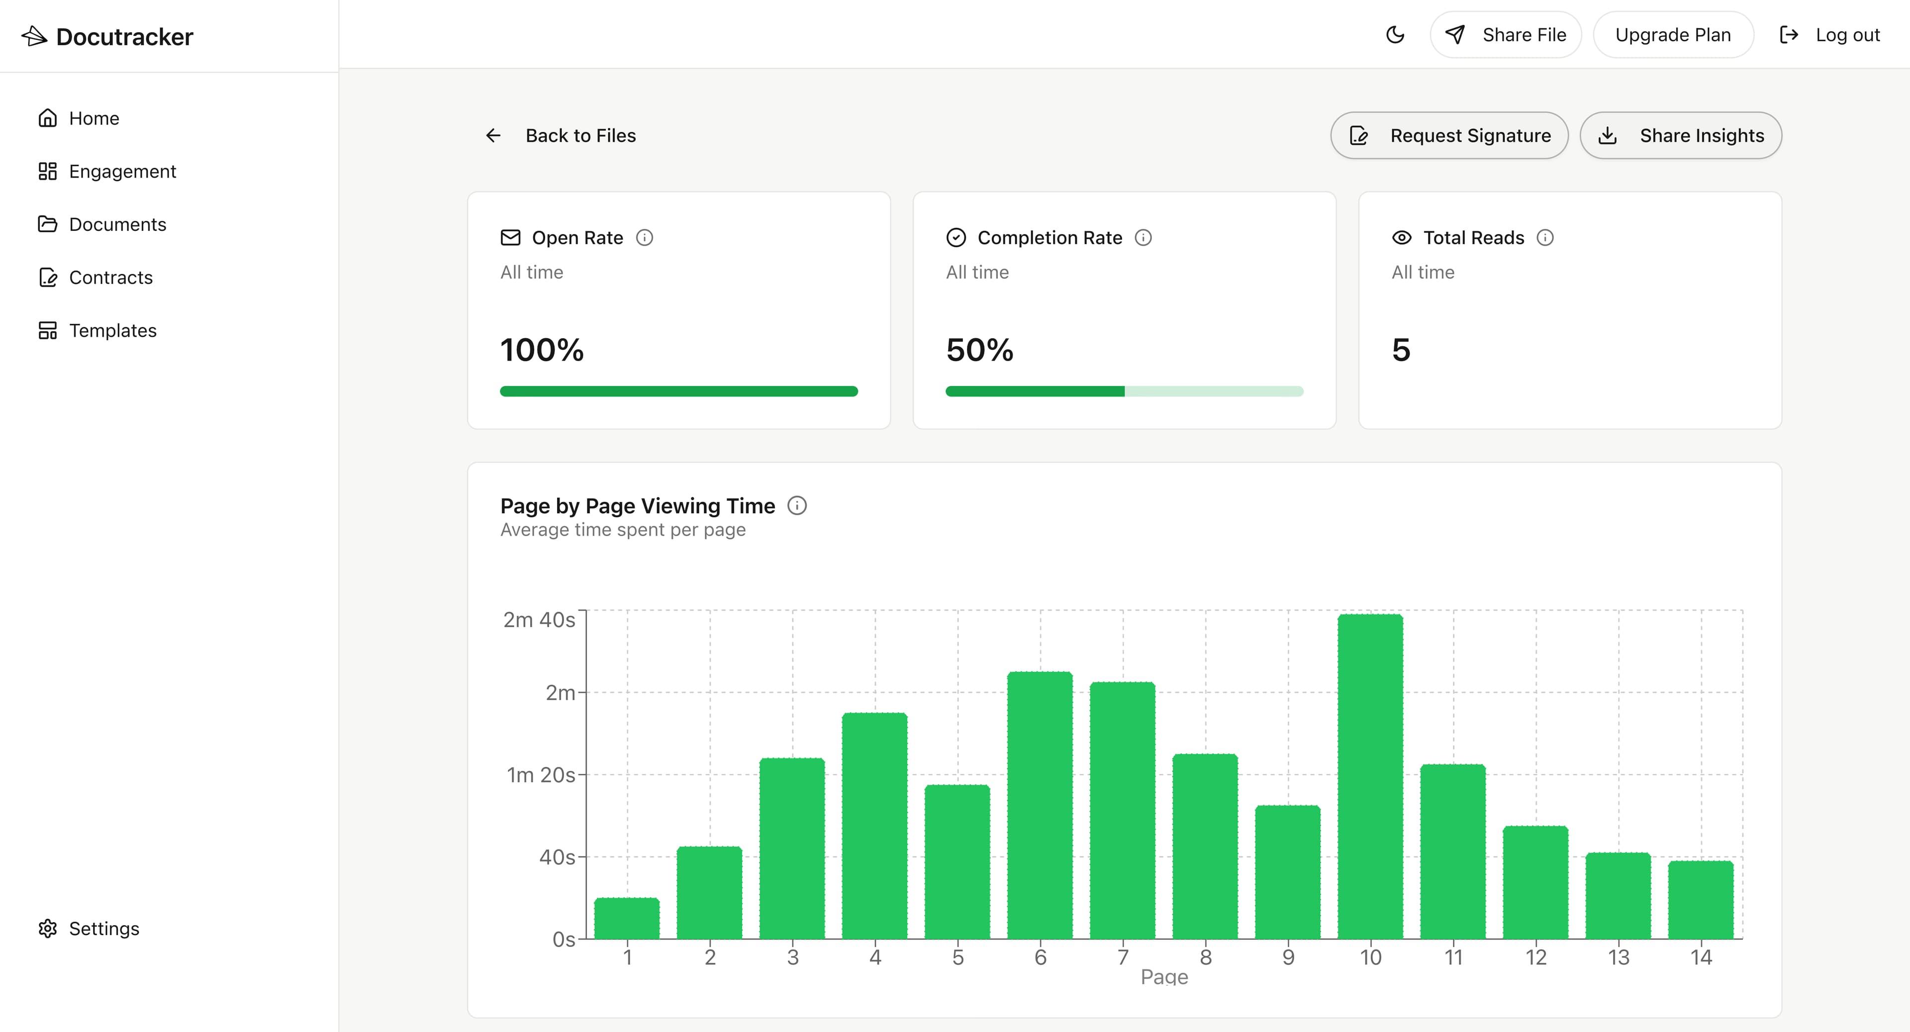
Task: Click info icon beside Page by Page Viewing Time
Action: tap(796, 506)
